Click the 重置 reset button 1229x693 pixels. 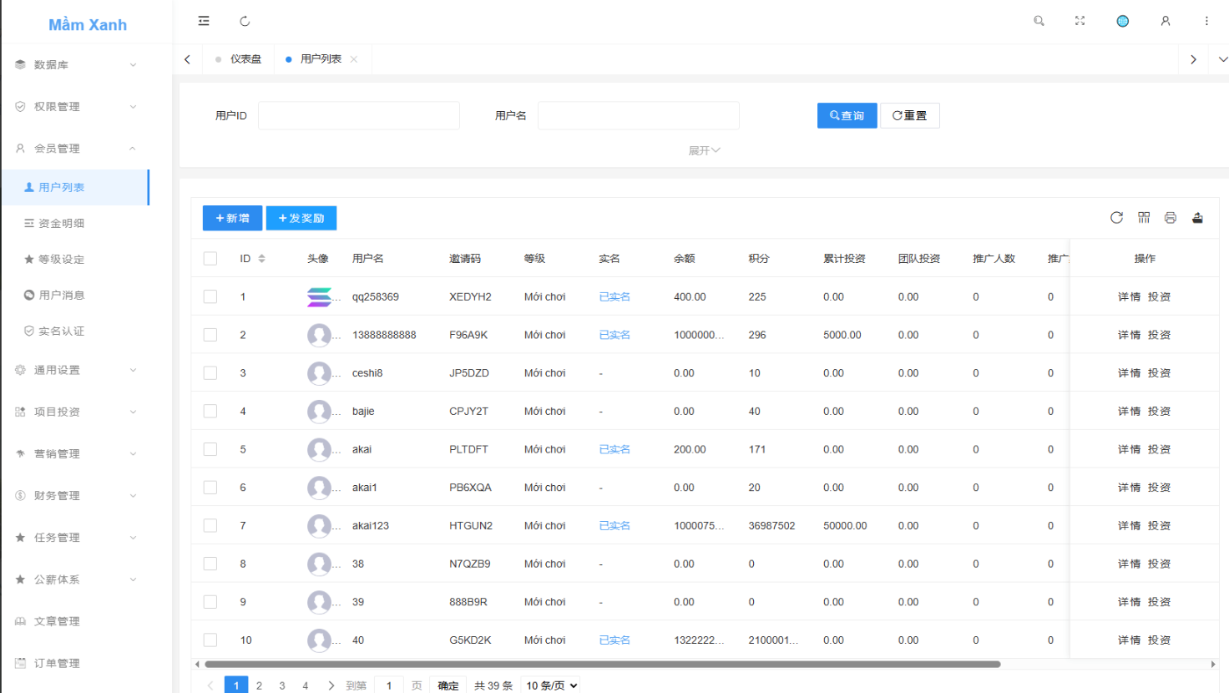pos(910,115)
